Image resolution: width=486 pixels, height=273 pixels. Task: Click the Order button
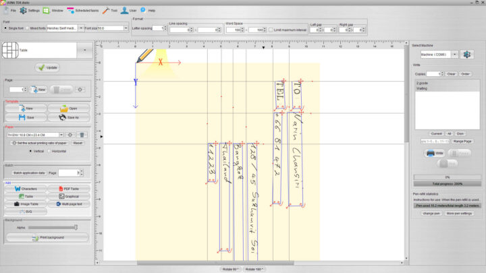[465, 74]
